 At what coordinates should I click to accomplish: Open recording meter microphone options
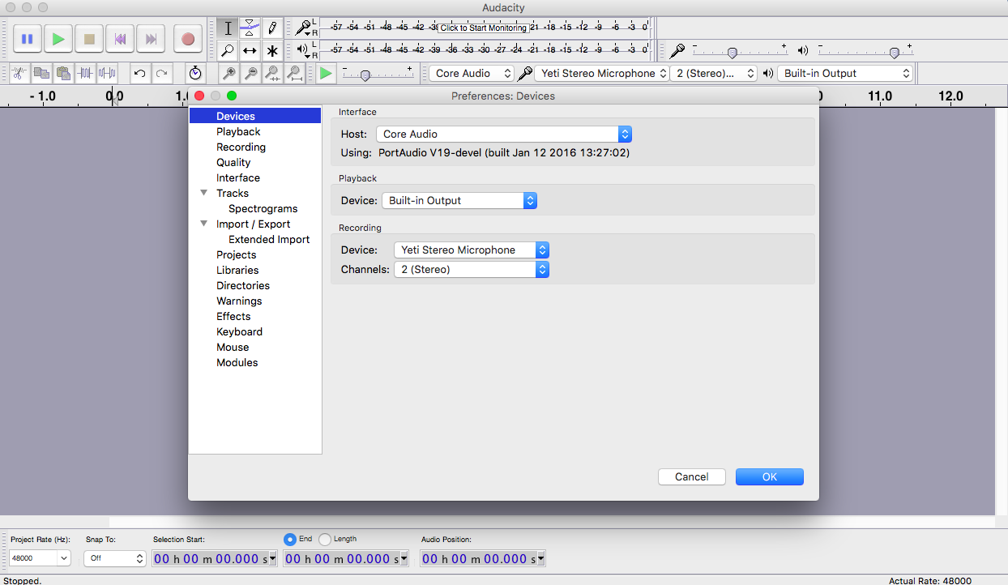pyautogui.click(x=305, y=28)
